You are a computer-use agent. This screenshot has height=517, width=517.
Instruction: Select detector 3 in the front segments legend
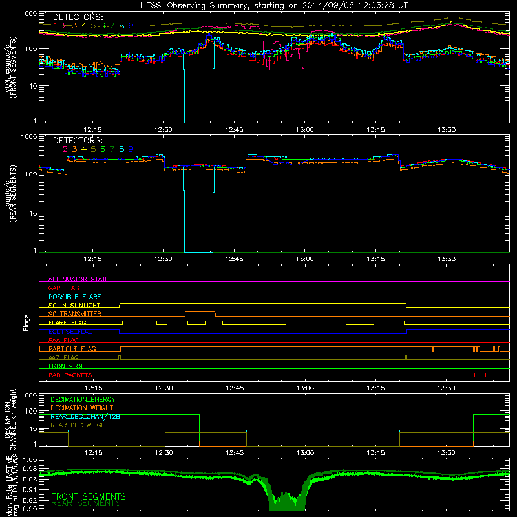[x=74, y=26]
